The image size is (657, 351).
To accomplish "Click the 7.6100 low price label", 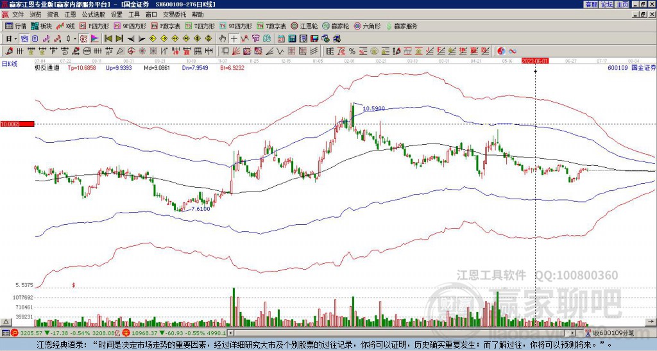I will pyautogui.click(x=201, y=209).
